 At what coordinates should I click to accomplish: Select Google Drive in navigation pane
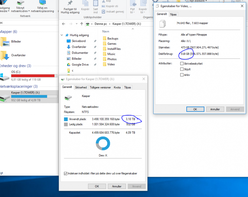[x=80, y=65]
